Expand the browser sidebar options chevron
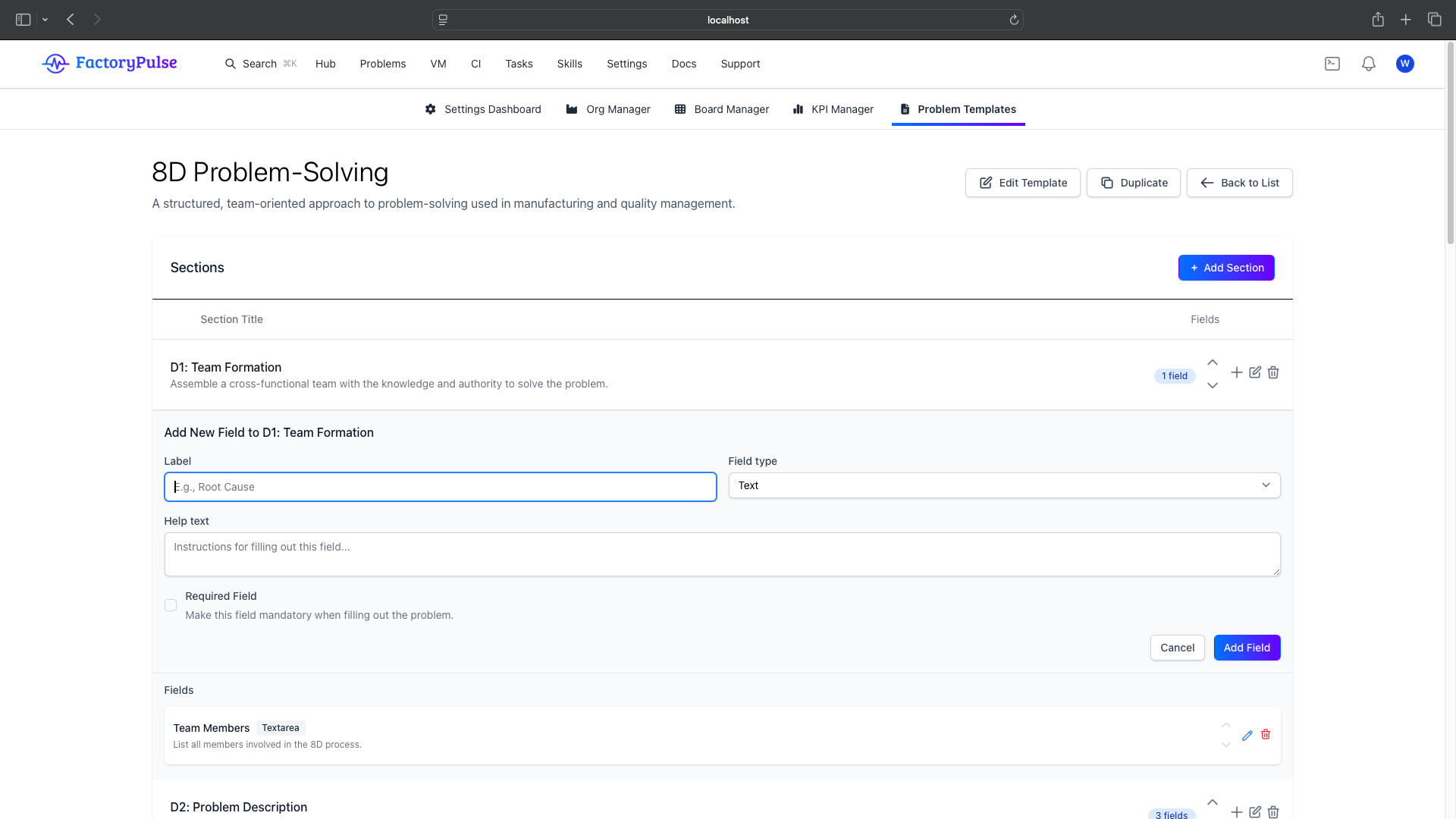Screen dimensions: 1456x819 pos(45,20)
